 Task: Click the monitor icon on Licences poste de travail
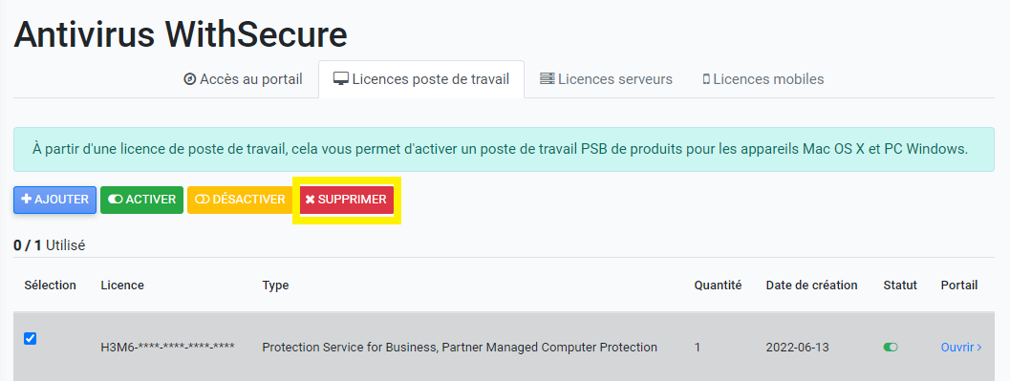341,79
